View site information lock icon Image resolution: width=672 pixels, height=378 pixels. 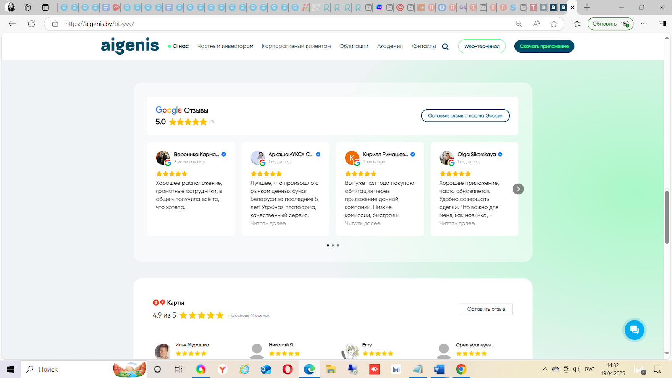pyautogui.click(x=55, y=24)
